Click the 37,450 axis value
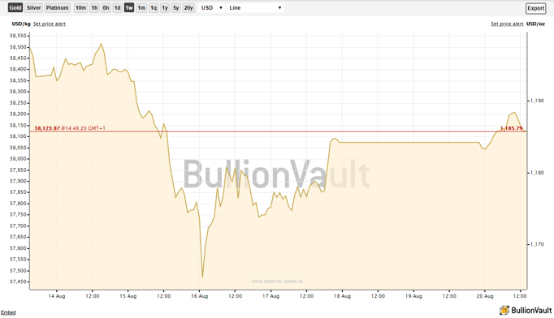 click(18, 281)
